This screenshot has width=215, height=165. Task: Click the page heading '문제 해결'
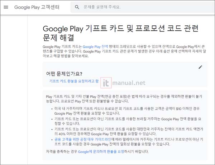(x=58, y=38)
